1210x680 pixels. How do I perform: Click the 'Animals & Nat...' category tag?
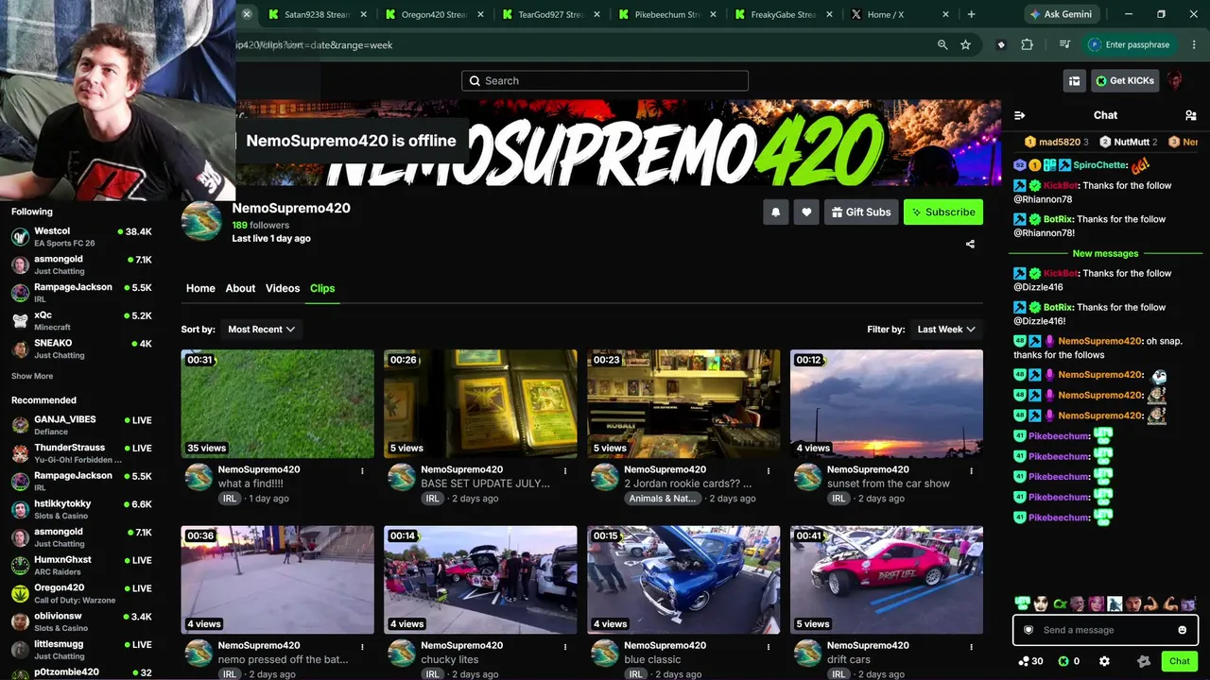tap(662, 499)
